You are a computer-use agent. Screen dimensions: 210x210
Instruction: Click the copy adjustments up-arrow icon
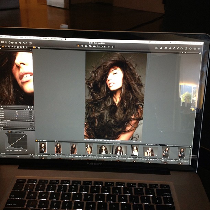pos(174,48)
